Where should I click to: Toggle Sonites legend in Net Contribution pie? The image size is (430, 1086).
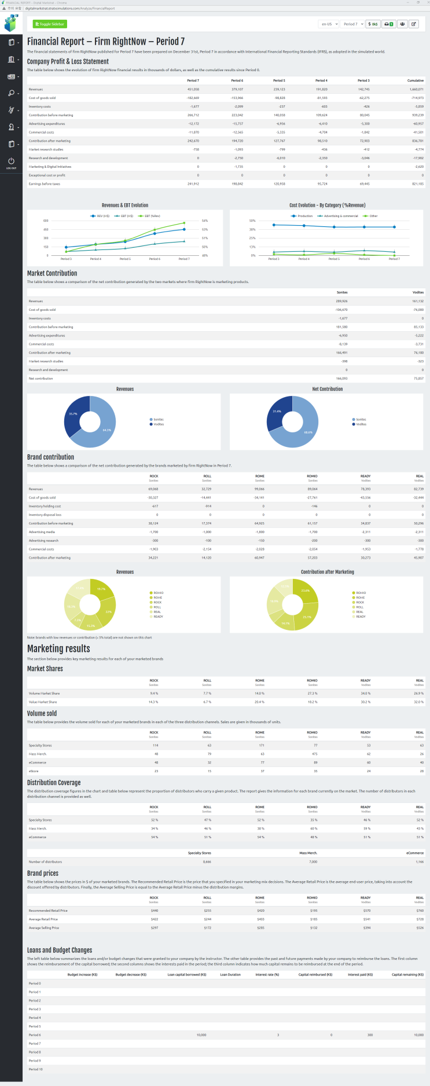359,420
